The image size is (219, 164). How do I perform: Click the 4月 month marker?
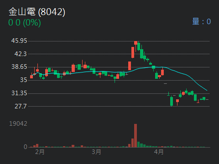tap(159, 152)
